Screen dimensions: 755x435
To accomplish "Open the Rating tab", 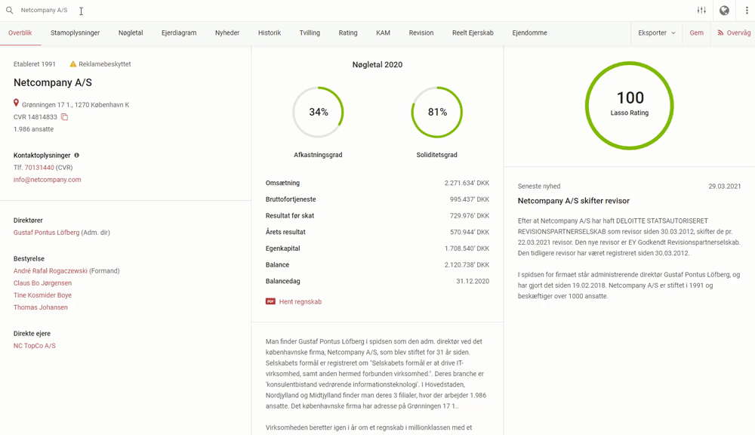I will (x=347, y=32).
